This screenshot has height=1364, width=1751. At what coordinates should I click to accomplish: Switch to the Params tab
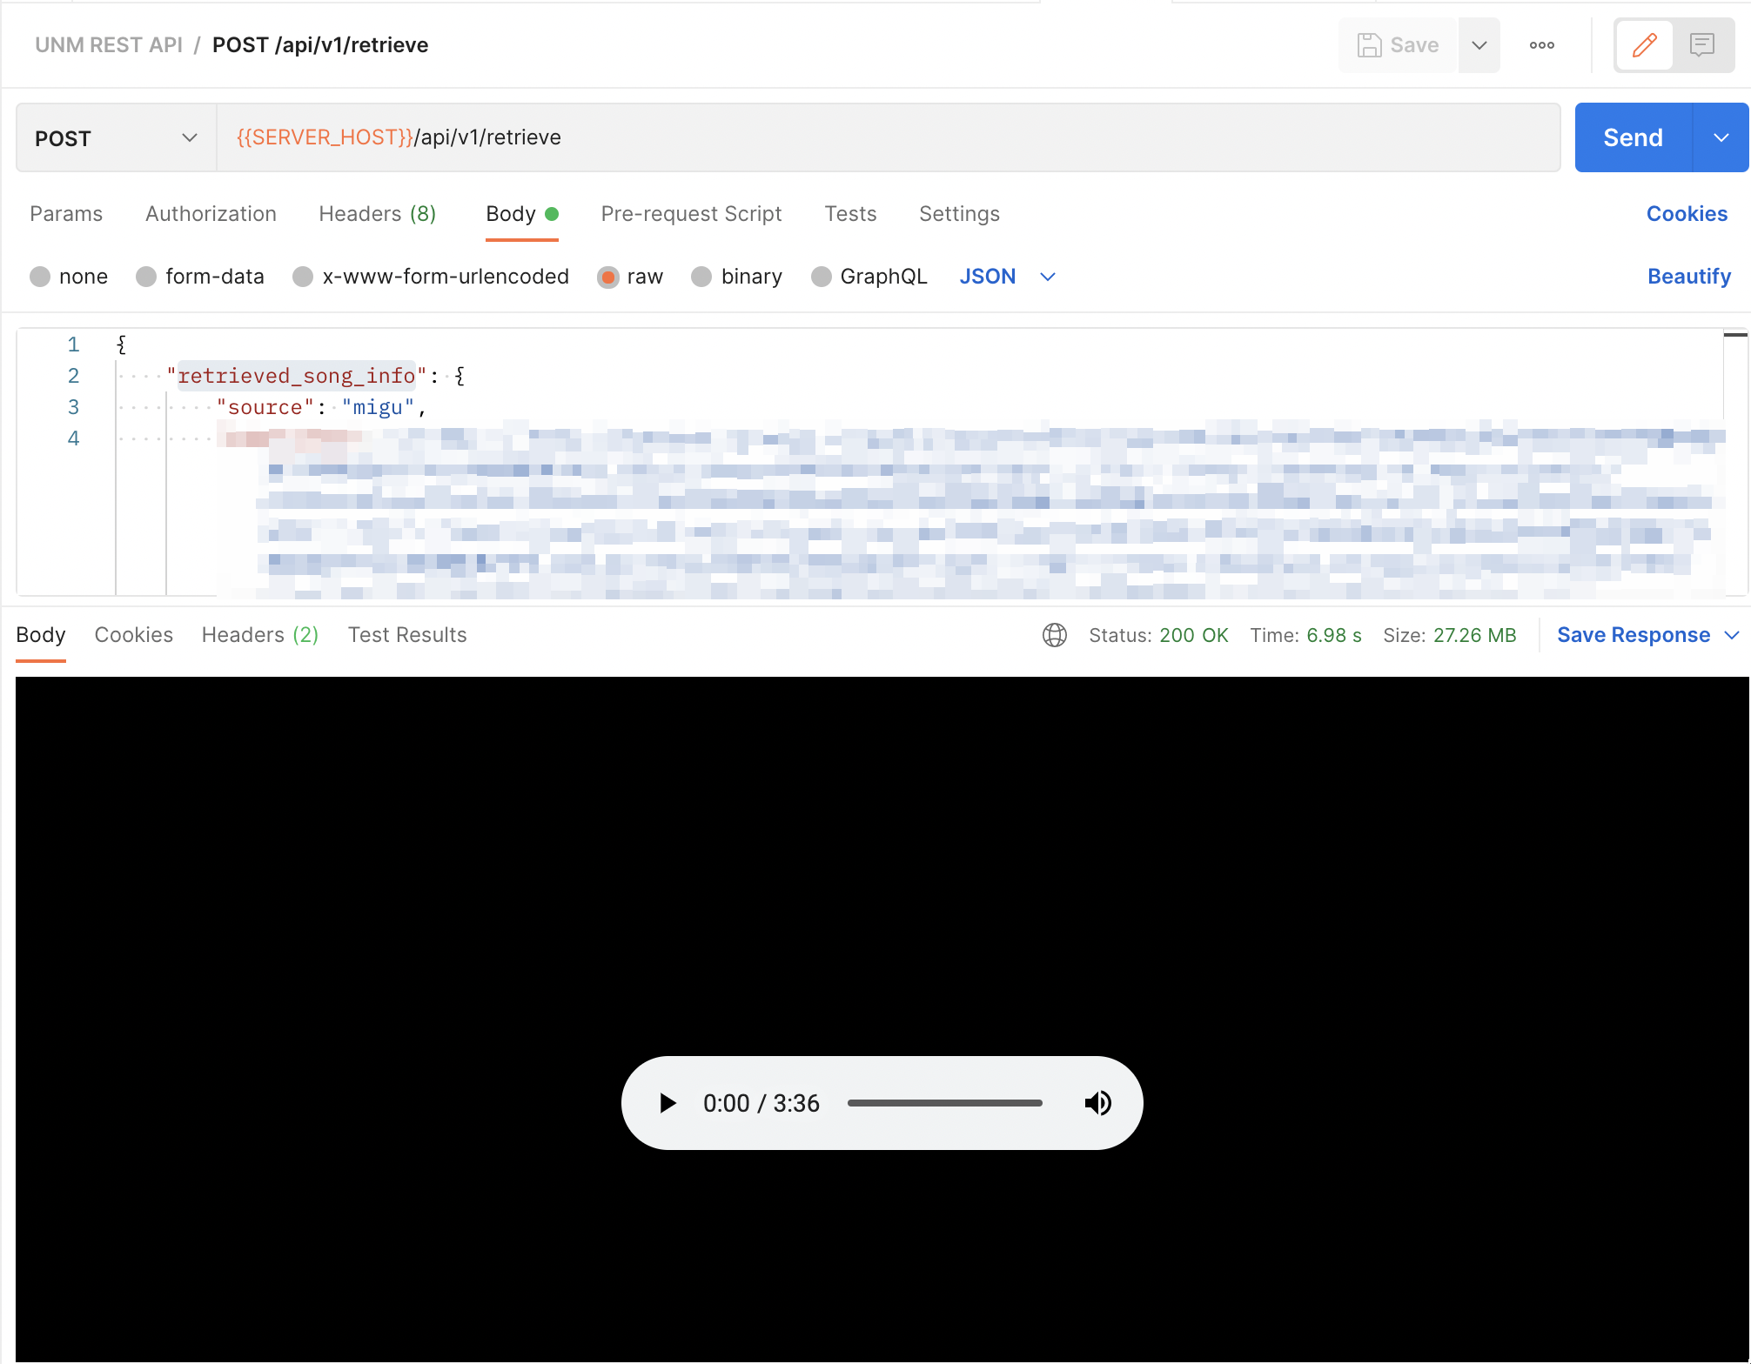point(66,214)
